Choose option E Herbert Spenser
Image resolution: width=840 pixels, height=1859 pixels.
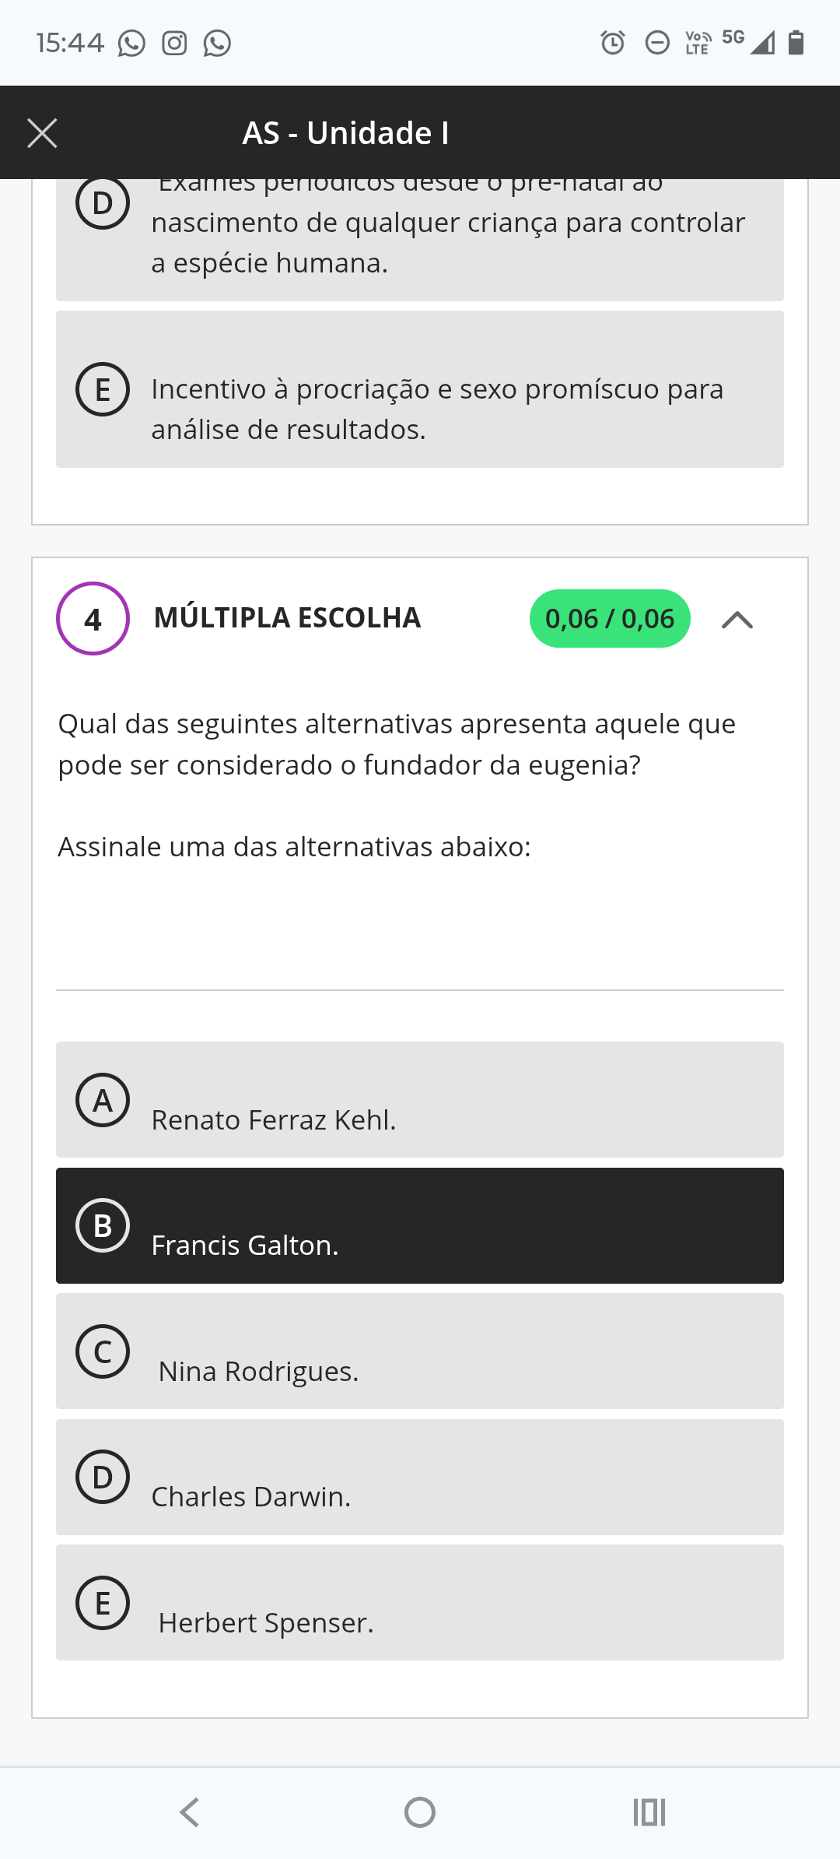point(419,1602)
